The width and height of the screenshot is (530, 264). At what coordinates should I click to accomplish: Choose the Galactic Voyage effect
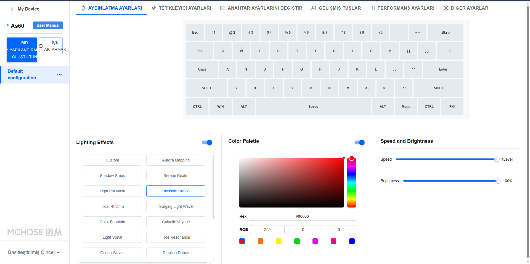(176, 222)
